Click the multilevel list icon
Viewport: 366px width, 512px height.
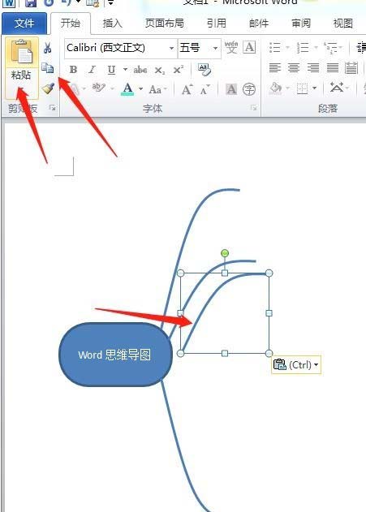[330, 48]
